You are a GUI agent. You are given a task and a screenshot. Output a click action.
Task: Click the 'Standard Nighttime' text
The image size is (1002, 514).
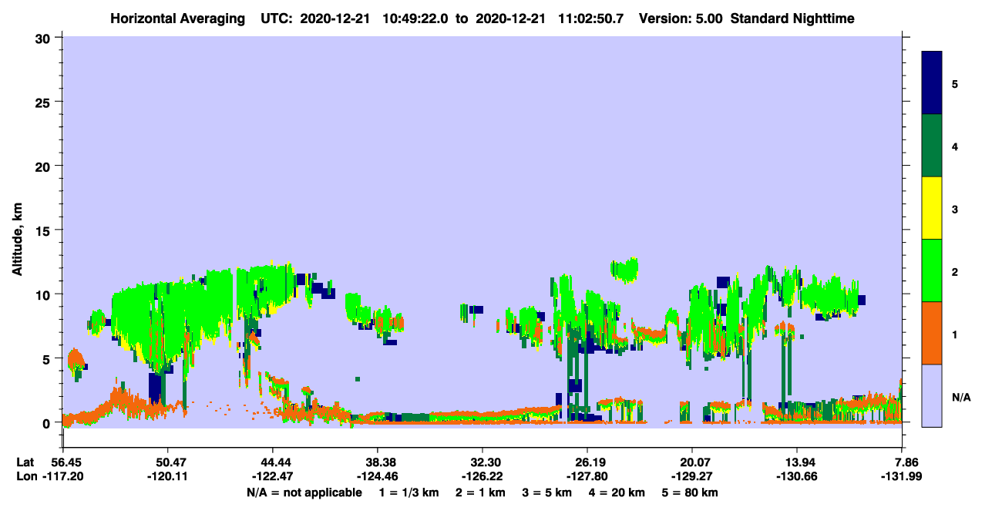click(x=792, y=18)
